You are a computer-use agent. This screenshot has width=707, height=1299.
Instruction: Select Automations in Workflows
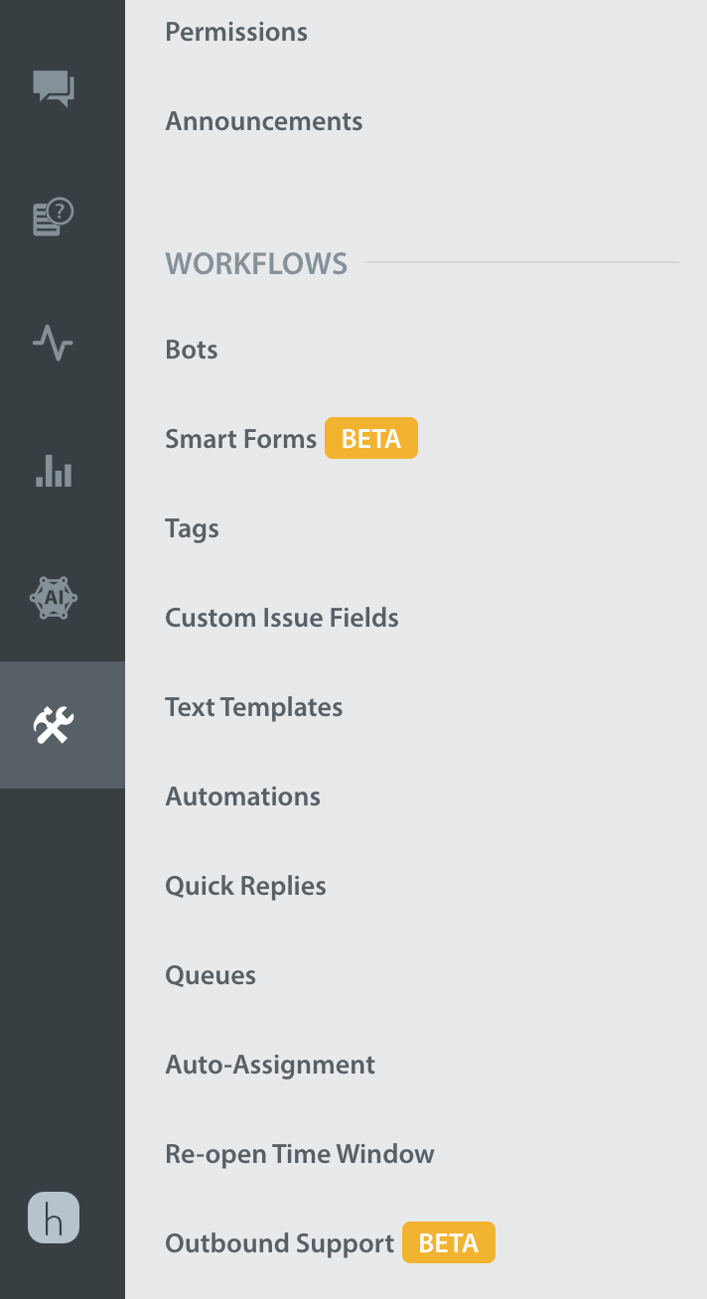(x=243, y=796)
